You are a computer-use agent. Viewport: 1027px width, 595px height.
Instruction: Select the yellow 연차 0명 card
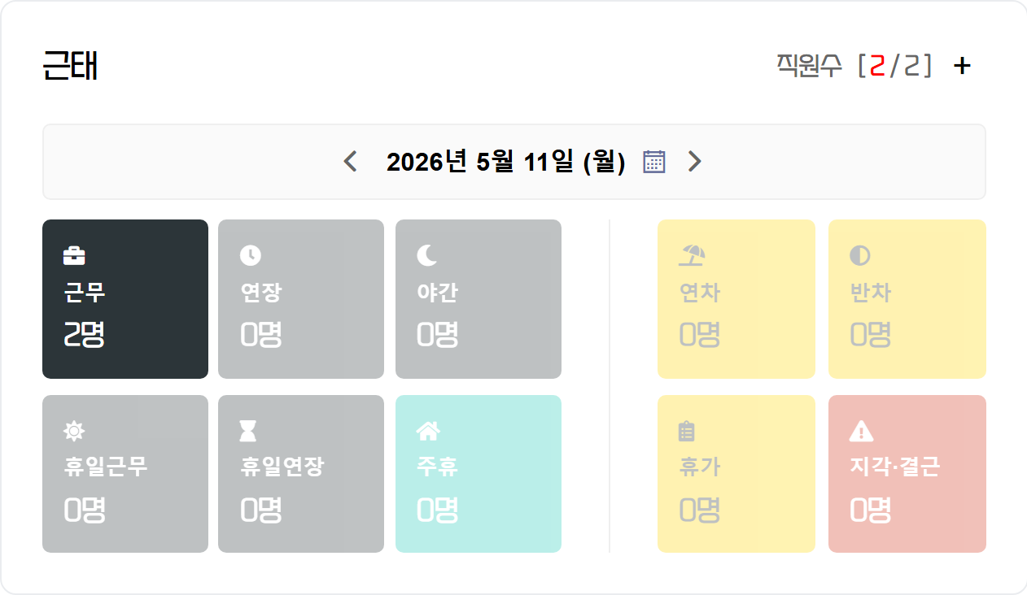click(x=736, y=299)
